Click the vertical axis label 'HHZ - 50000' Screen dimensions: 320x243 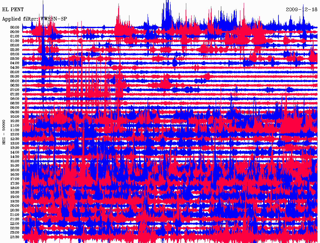coord(4,132)
